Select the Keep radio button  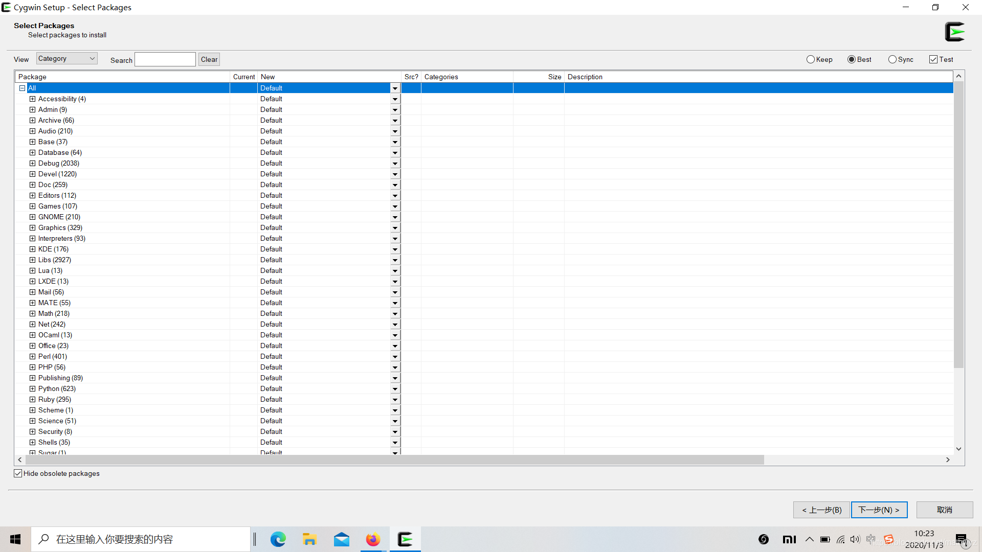pyautogui.click(x=811, y=59)
